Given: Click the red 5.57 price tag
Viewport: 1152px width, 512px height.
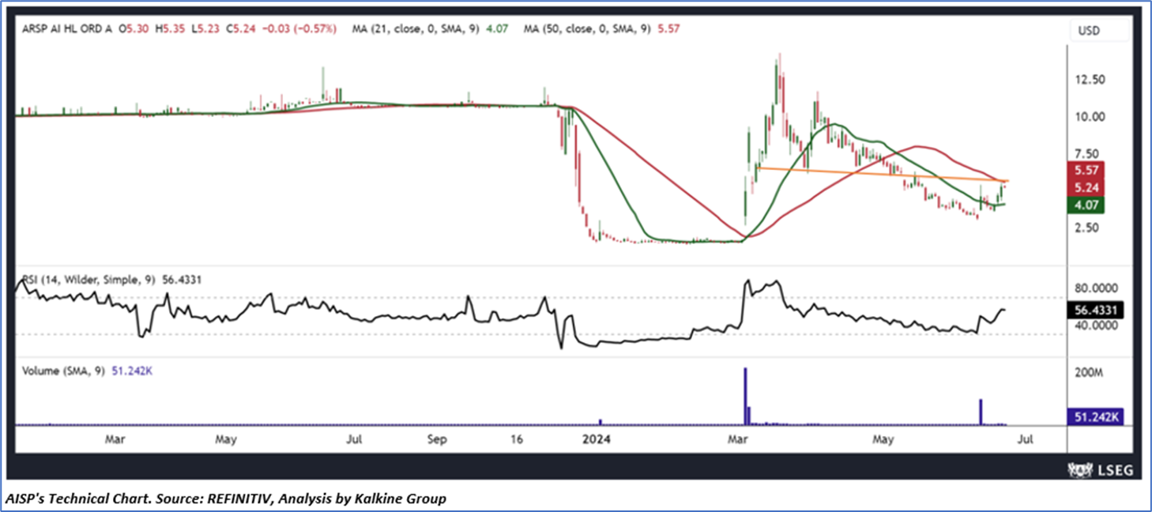Looking at the screenshot, I should tap(1087, 171).
